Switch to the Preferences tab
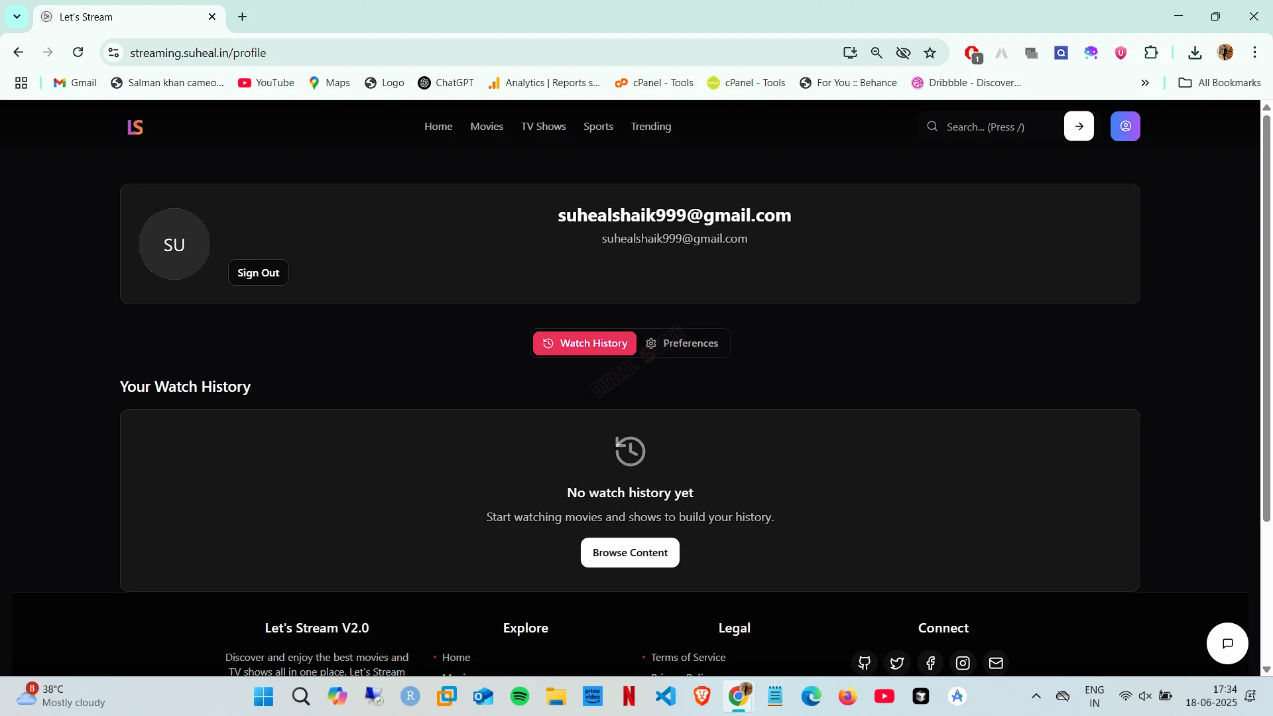The height and width of the screenshot is (716, 1273). click(x=682, y=343)
